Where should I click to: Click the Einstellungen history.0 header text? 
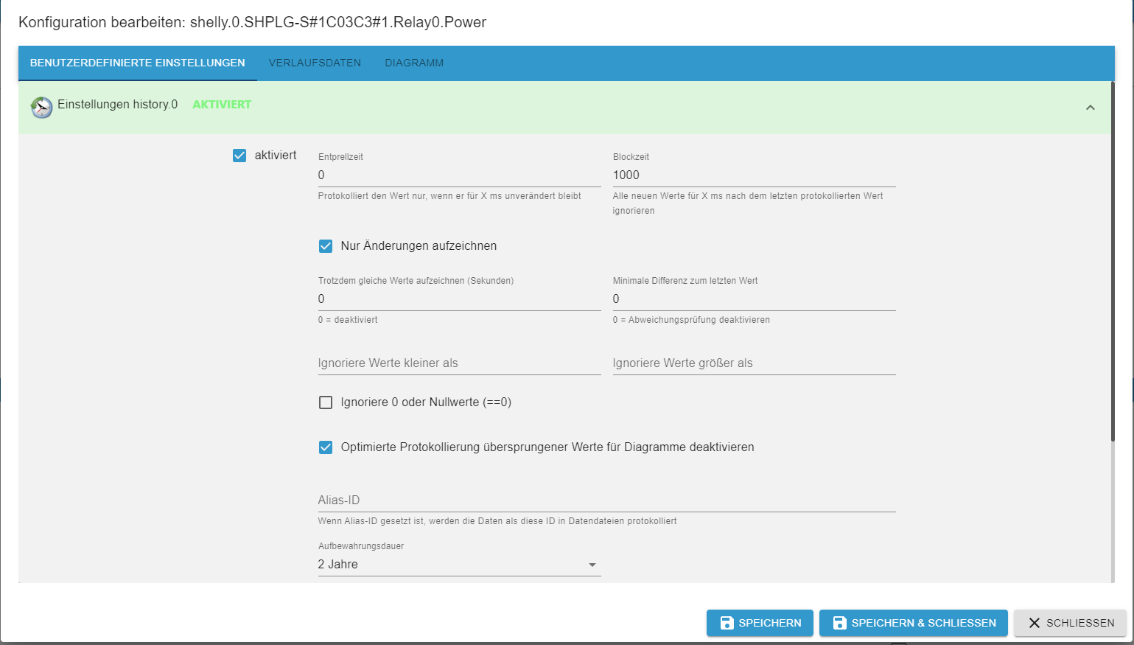pos(118,105)
